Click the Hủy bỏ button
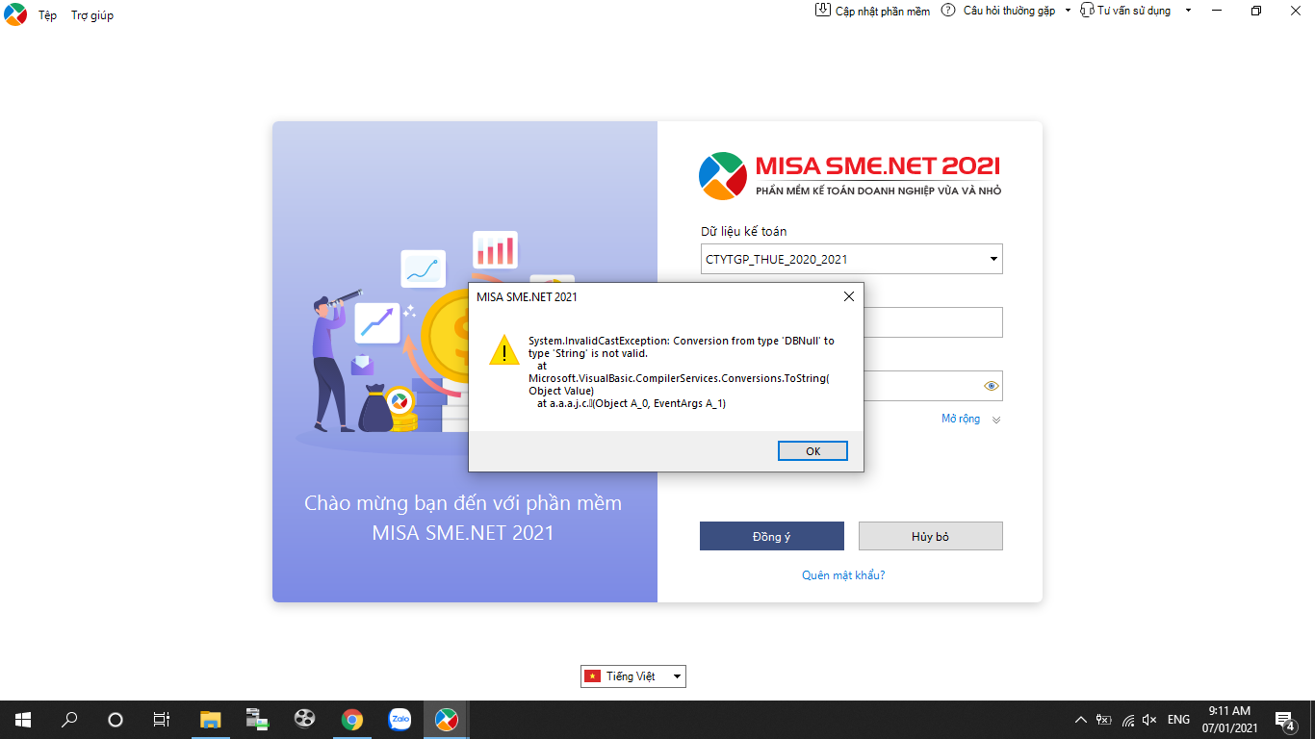The height and width of the screenshot is (739, 1315). 930,536
